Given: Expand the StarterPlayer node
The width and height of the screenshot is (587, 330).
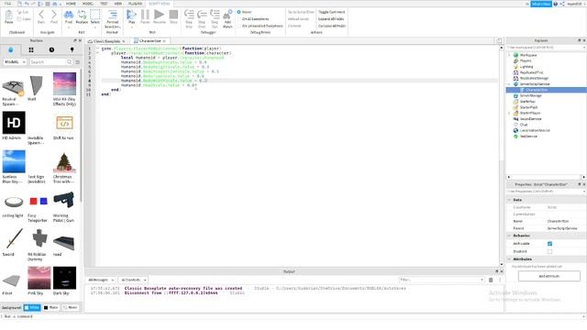Looking at the screenshot, I should click(509, 113).
